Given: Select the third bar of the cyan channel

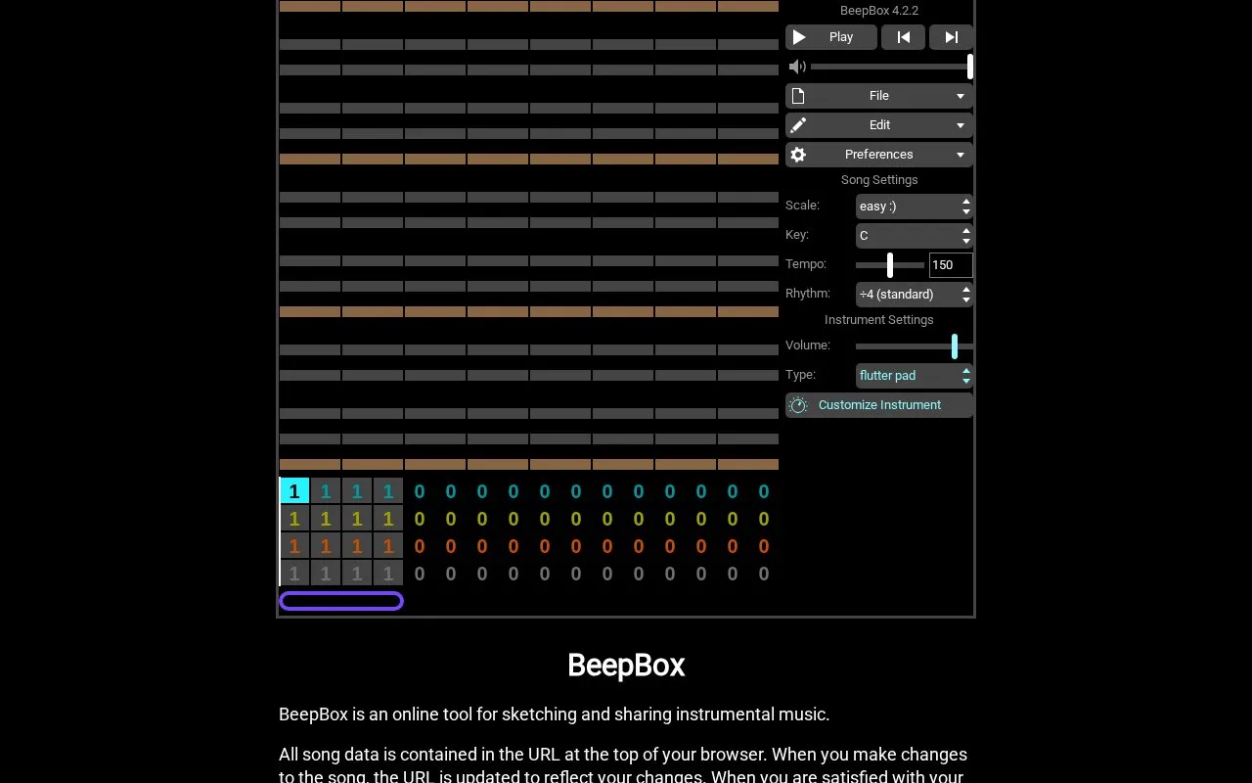Looking at the screenshot, I should (357, 491).
